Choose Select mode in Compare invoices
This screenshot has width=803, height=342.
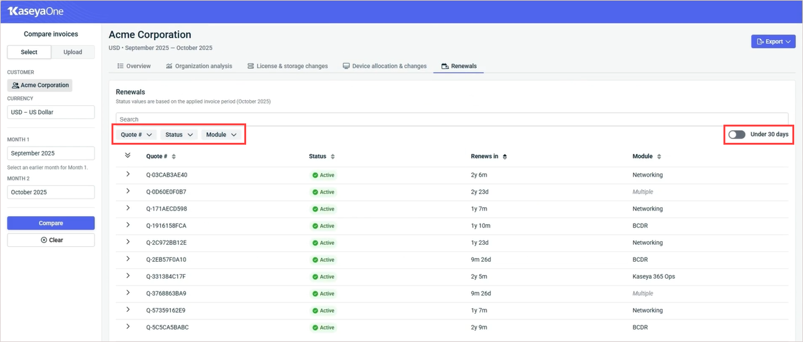[29, 52]
